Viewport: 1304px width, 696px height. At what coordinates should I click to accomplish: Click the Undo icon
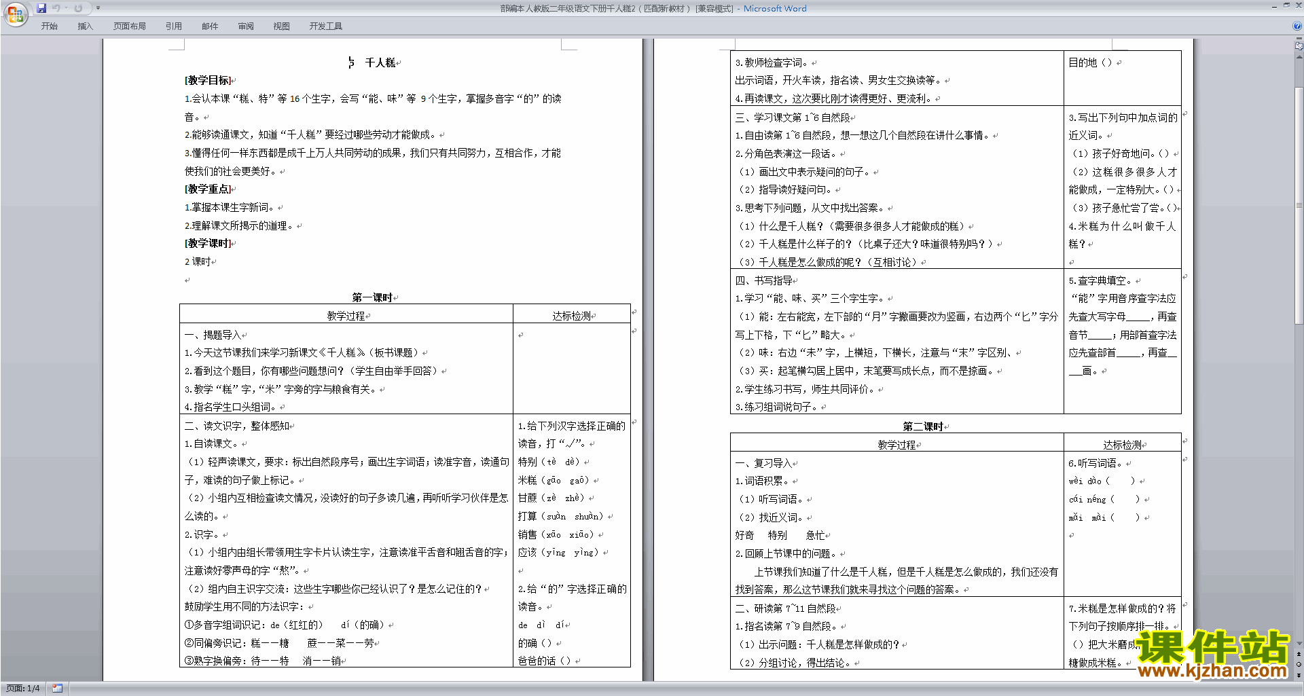coord(56,8)
